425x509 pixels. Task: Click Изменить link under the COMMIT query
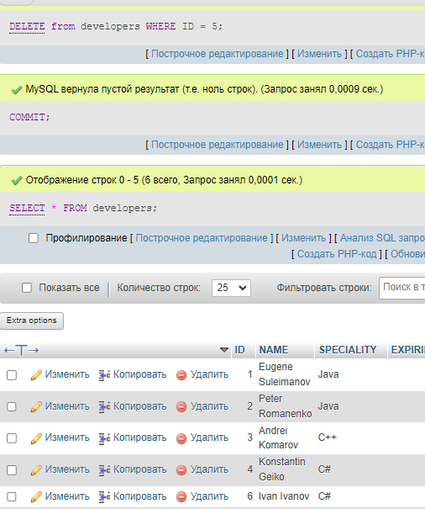point(319,145)
